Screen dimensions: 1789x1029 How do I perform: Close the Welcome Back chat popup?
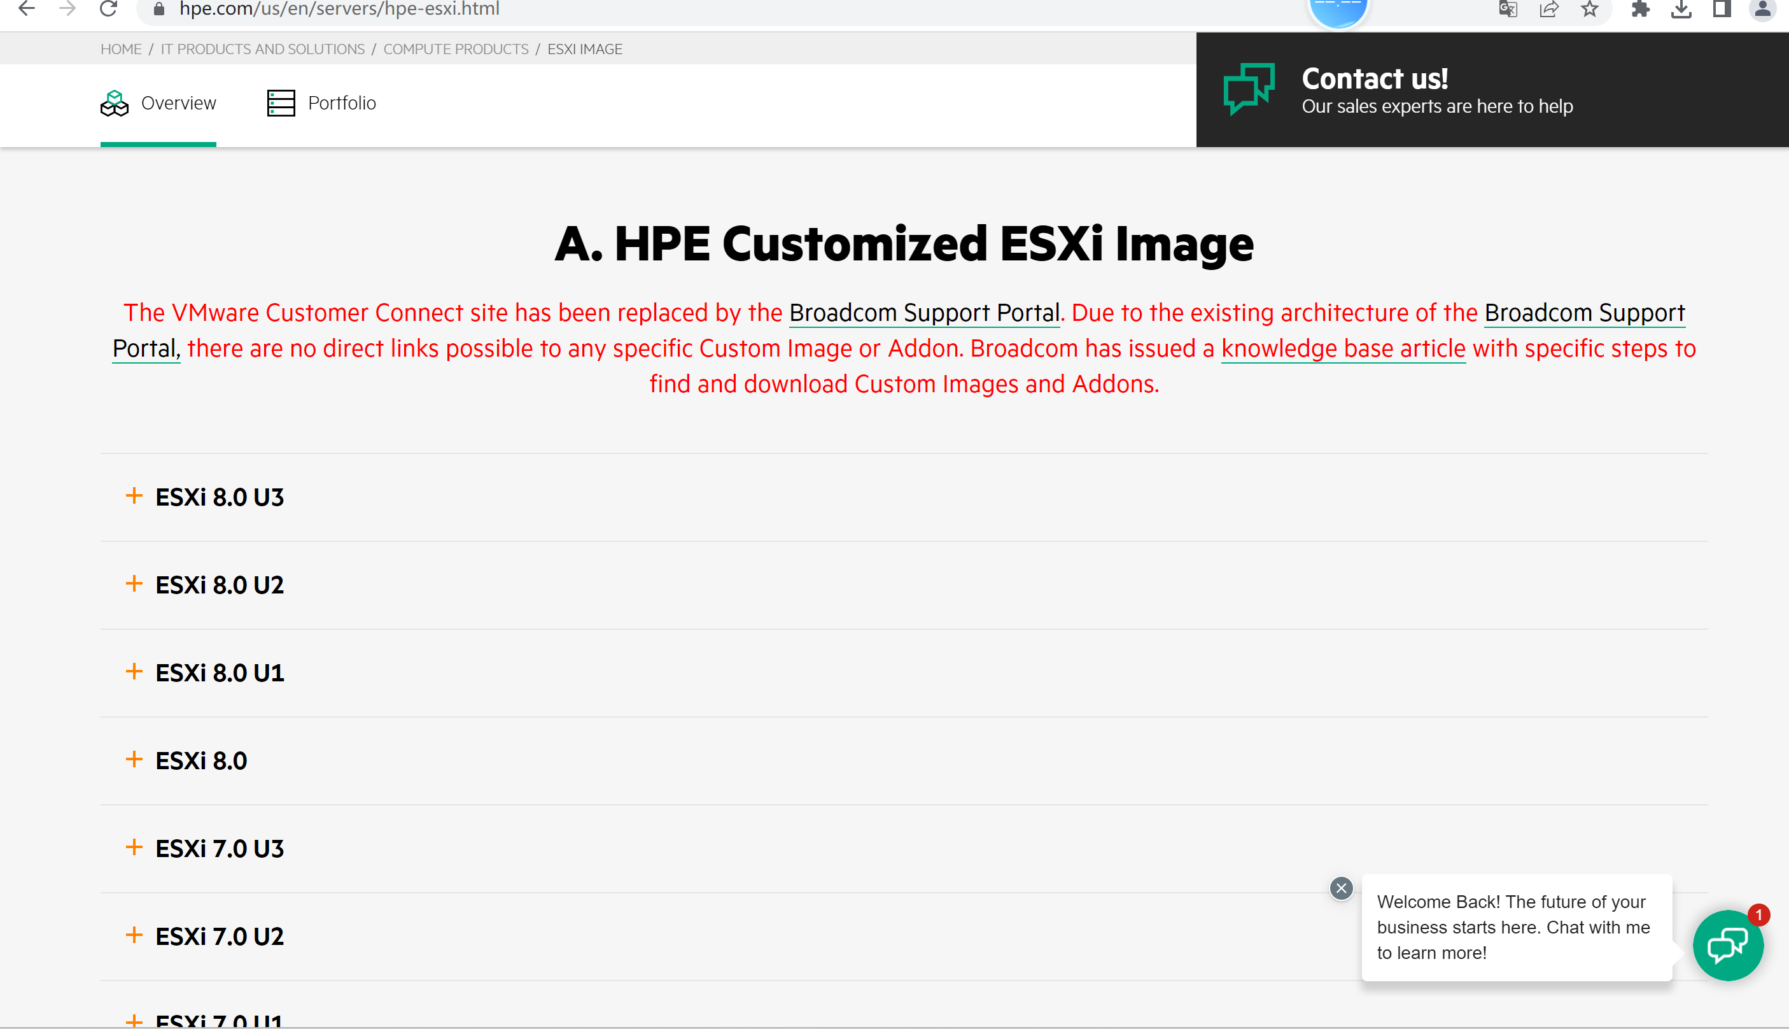(x=1341, y=888)
